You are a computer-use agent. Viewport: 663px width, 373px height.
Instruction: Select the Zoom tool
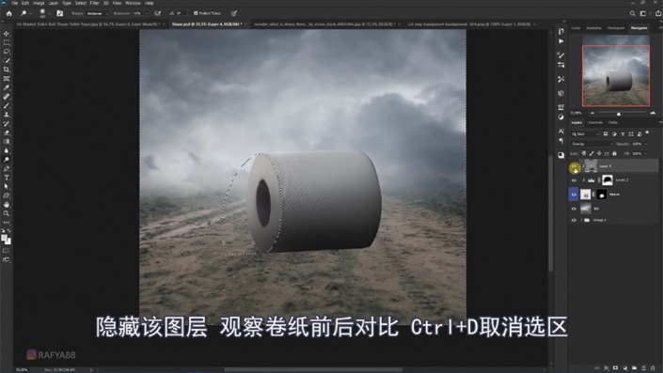(x=7, y=213)
